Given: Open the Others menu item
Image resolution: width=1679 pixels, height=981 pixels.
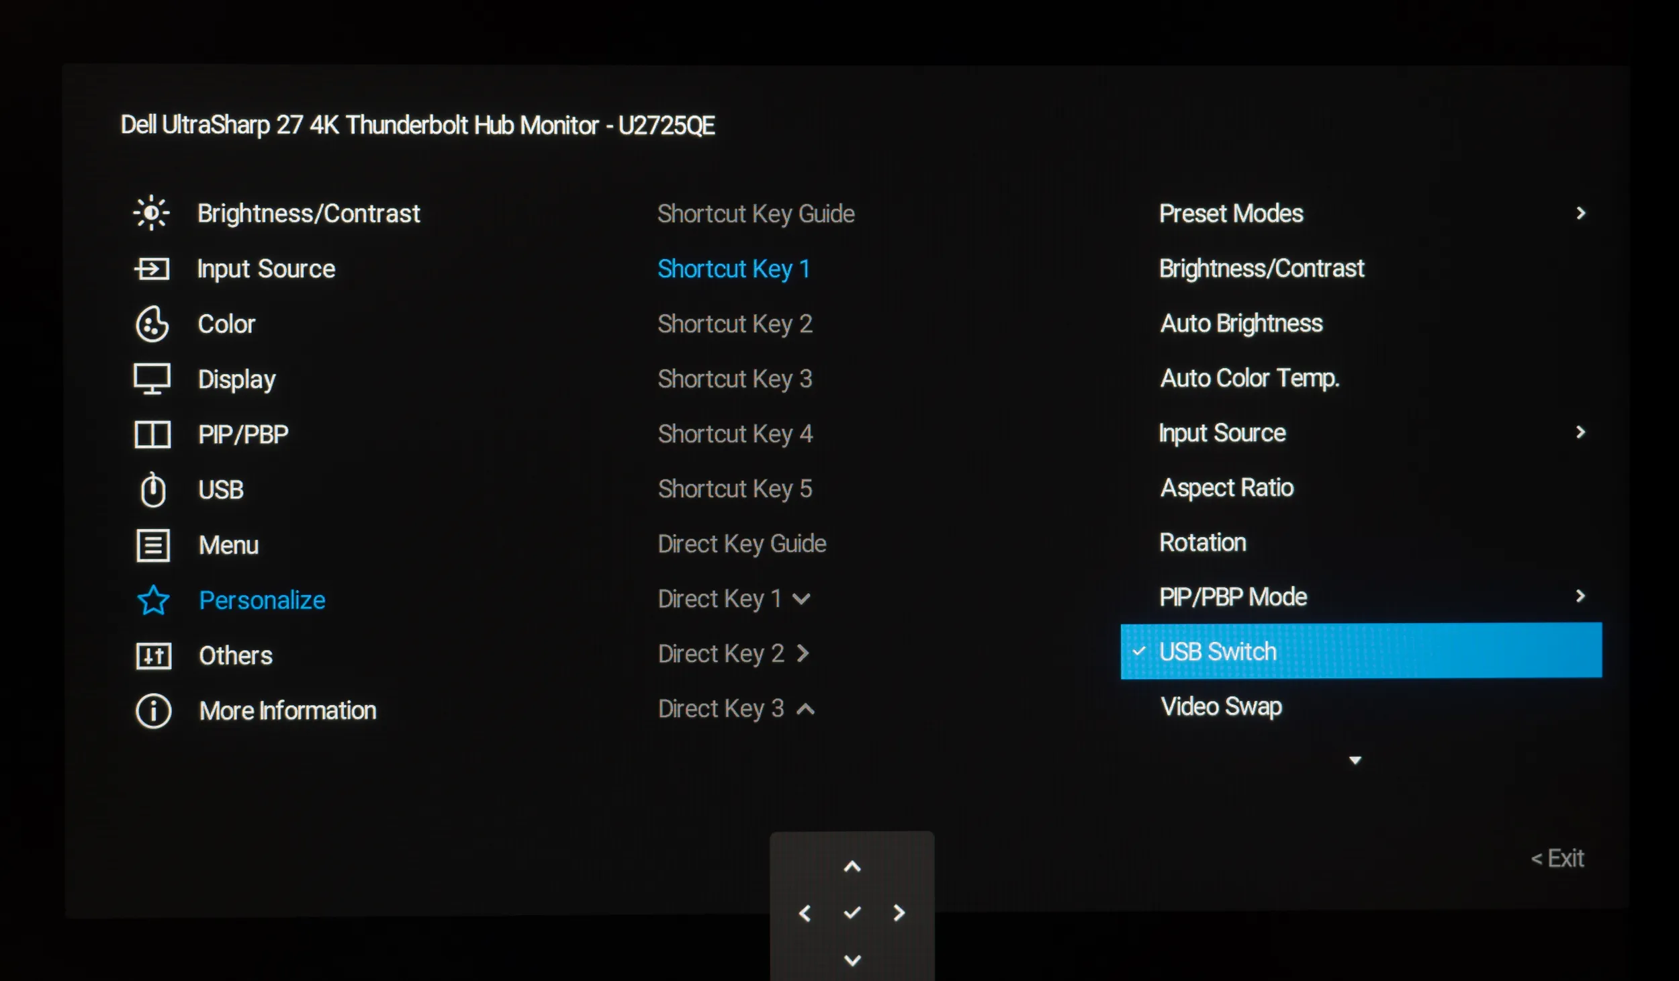Looking at the screenshot, I should point(235,655).
